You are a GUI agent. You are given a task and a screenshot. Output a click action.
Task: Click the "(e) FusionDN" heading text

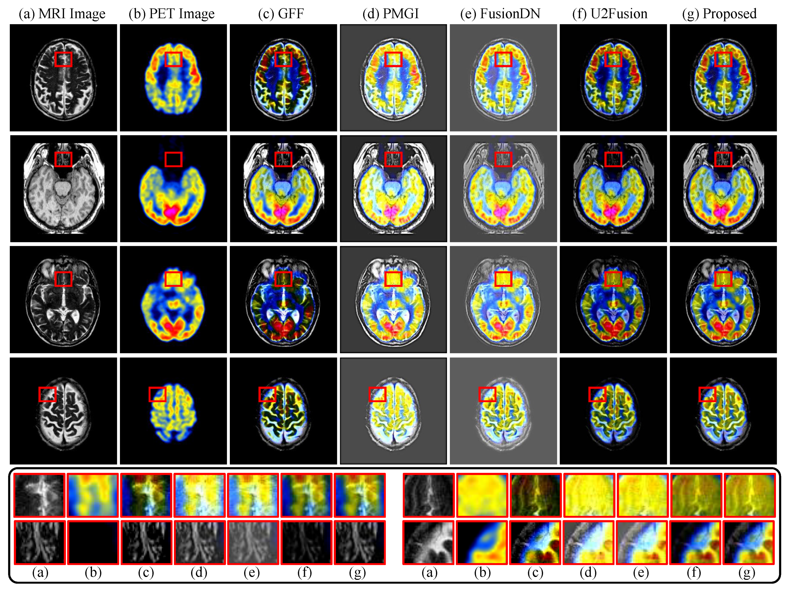point(500,14)
